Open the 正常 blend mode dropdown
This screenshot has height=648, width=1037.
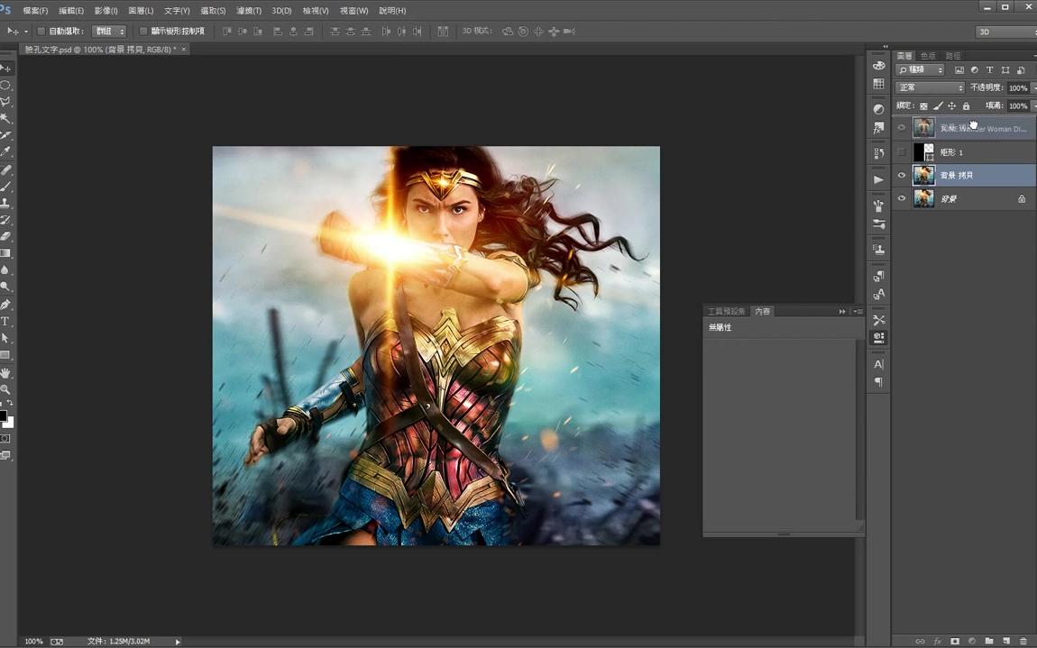[x=930, y=87]
